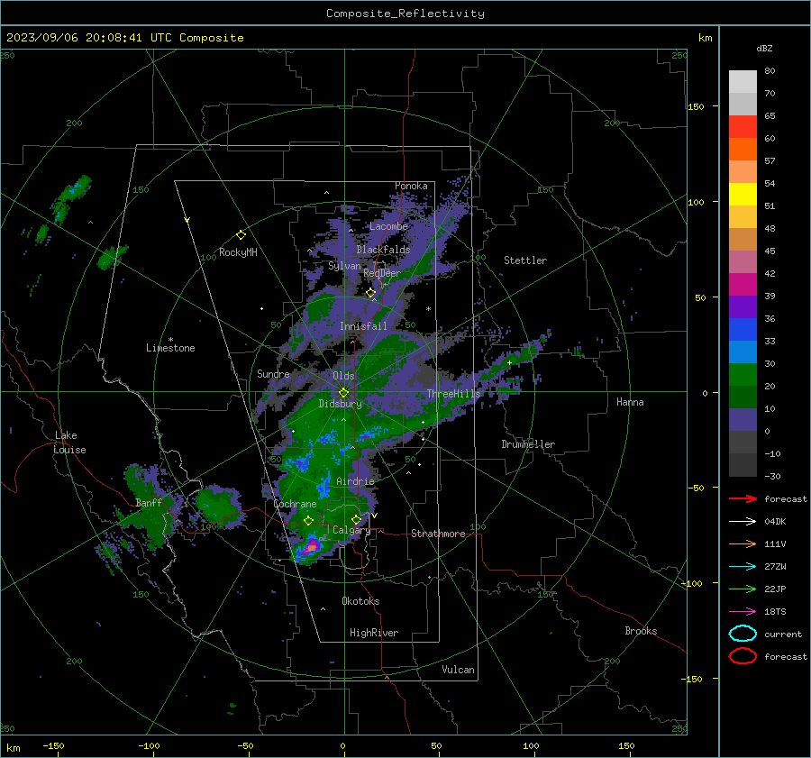
Task: Click the Lacombe city label
Action: 388,226
